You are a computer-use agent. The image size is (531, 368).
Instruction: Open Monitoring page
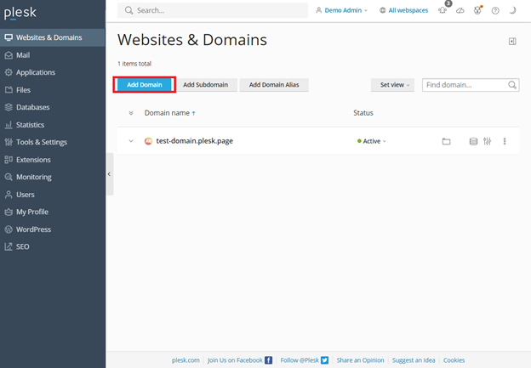coord(53,177)
